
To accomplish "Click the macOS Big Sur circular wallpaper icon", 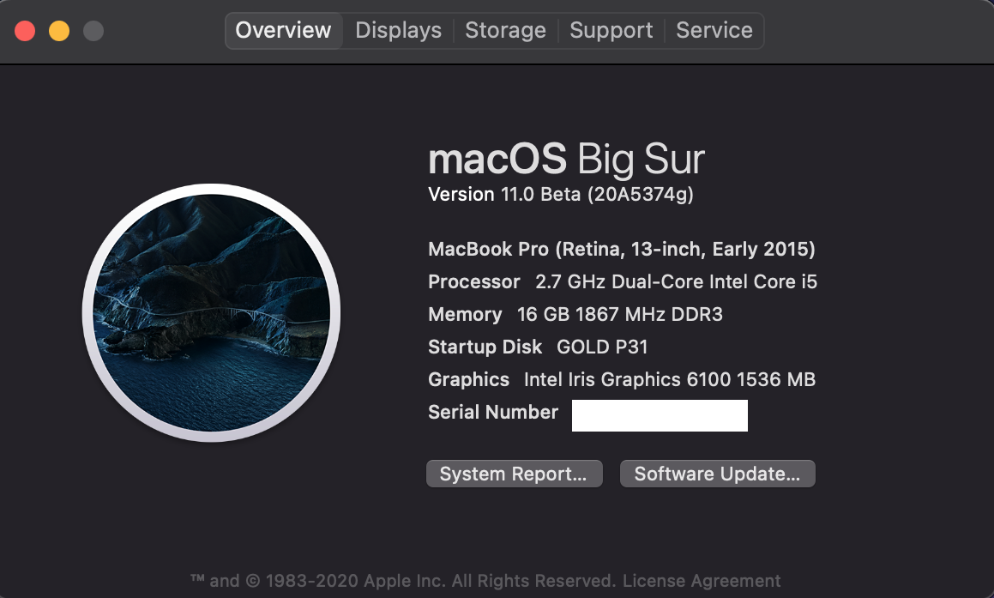I will pos(212,312).
